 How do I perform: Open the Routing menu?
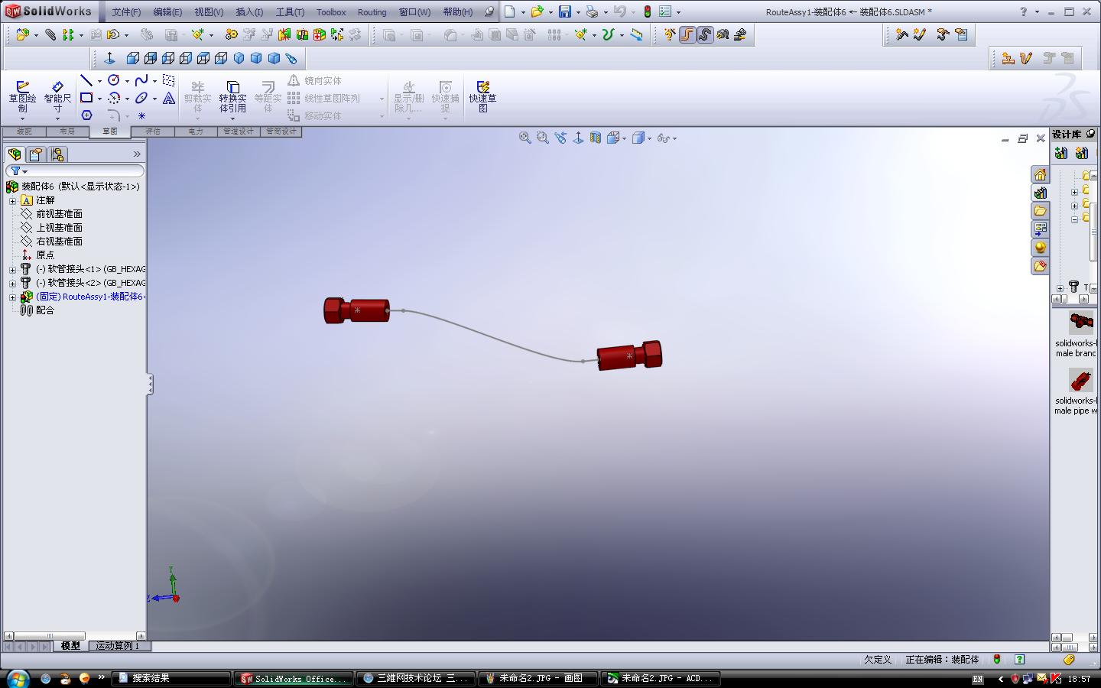click(372, 12)
